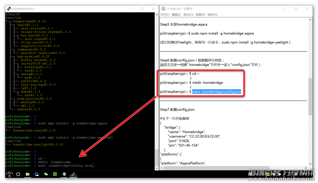Click 'sudo npm install -g homebridge-aqara' in Notepad
This screenshot has width=318, height=183.
pos(223,33)
